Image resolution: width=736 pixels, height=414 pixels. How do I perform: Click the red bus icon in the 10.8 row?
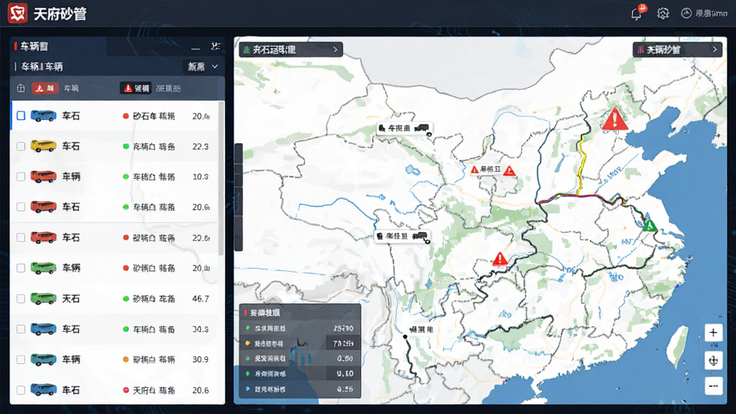tap(43, 177)
